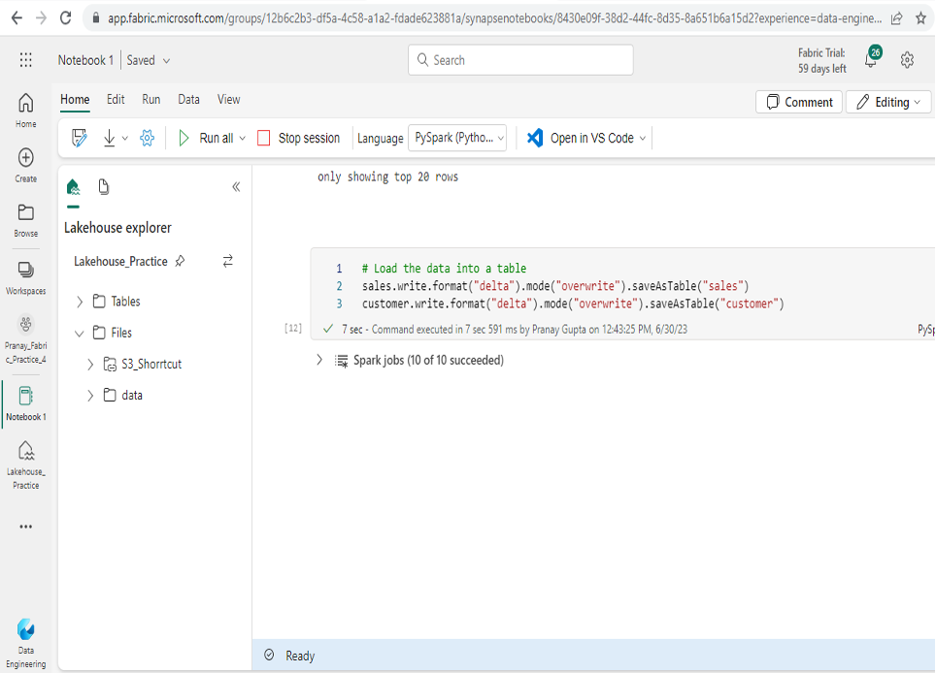Switch experience via Data Engineering icon
The image size is (936, 673).
(25, 644)
